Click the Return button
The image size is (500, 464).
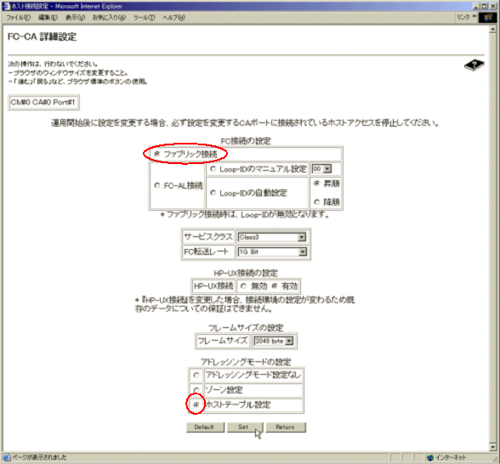click(x=286, y=427)
